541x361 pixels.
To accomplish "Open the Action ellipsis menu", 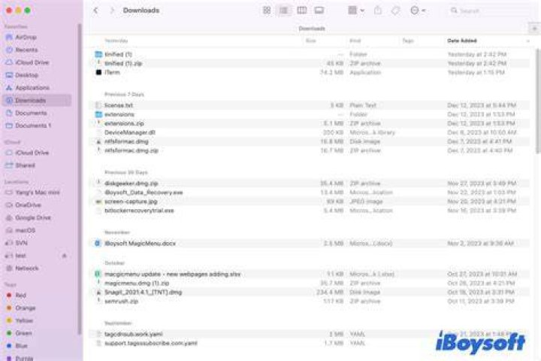I will (418, 11).
